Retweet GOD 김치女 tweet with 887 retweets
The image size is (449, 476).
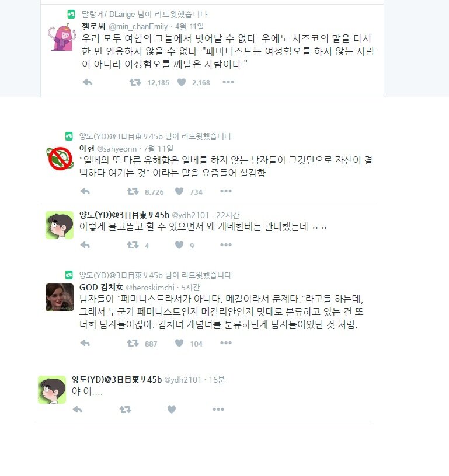point(133,343)
